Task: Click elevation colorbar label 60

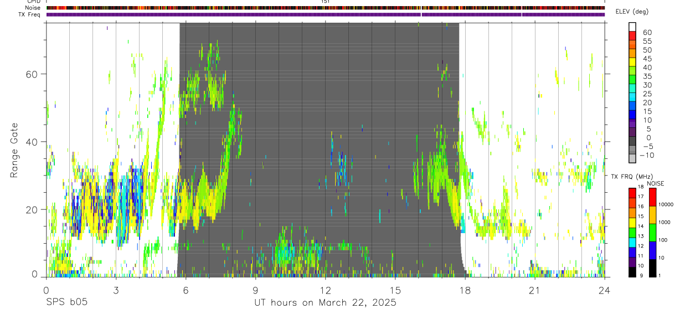Action: 646,32
